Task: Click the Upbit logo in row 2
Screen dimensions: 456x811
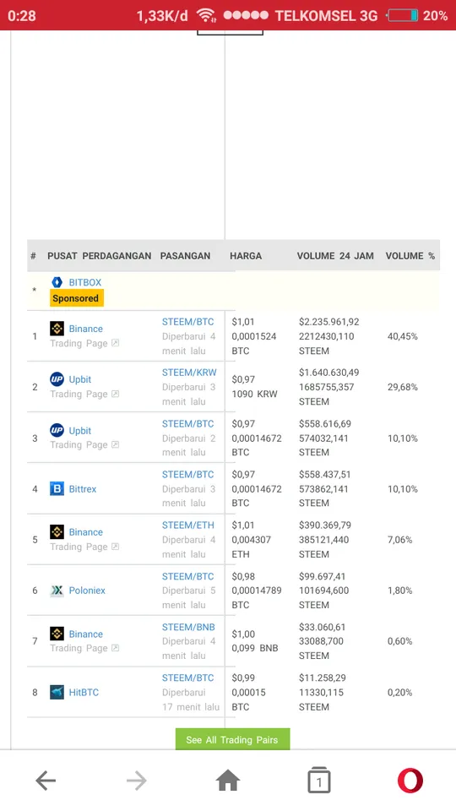Action: coord(57,379)
